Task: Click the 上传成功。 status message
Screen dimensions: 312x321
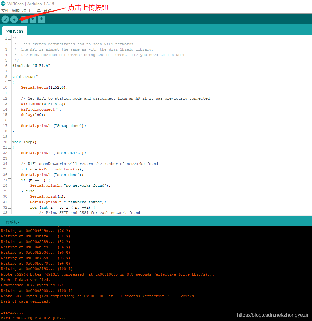Action: coord(11,222)
